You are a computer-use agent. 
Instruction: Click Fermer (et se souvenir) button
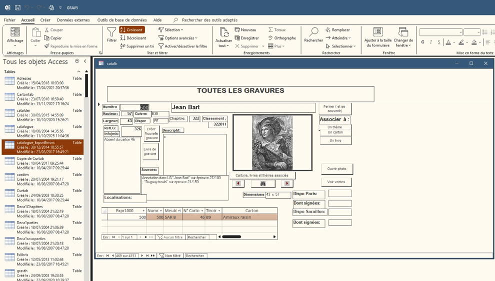tap(335, 109)
